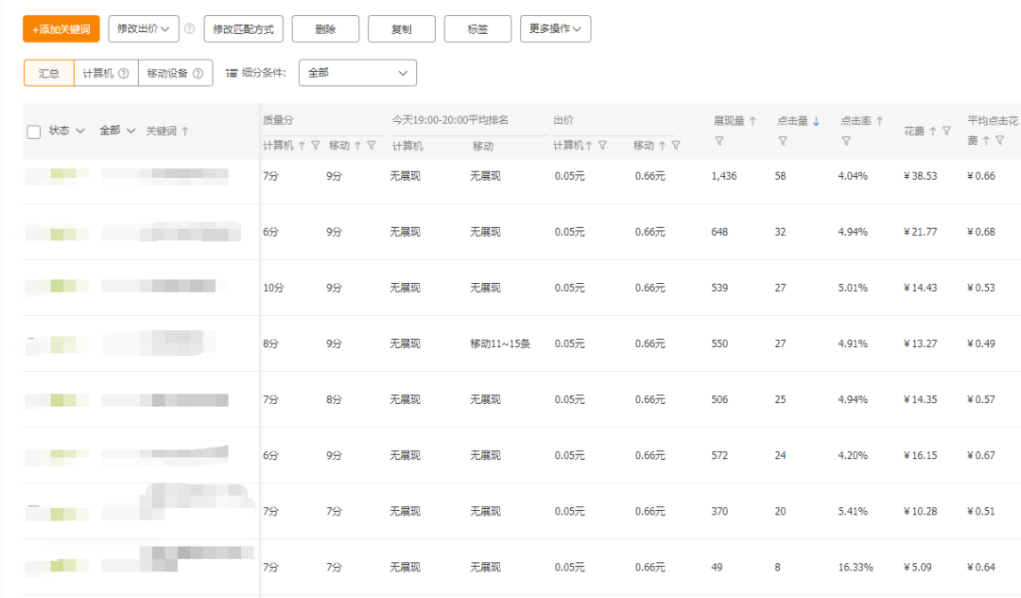Screen dimensions: 1021x598
Task: Sort by 点击量 using the blue arrow
Action: click(816, 121)
